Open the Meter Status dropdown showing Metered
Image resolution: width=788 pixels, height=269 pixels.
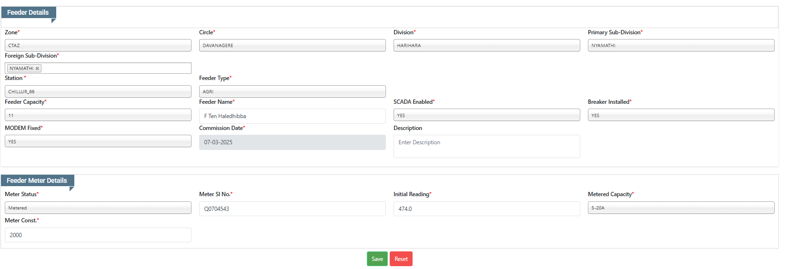coord(98,208)
